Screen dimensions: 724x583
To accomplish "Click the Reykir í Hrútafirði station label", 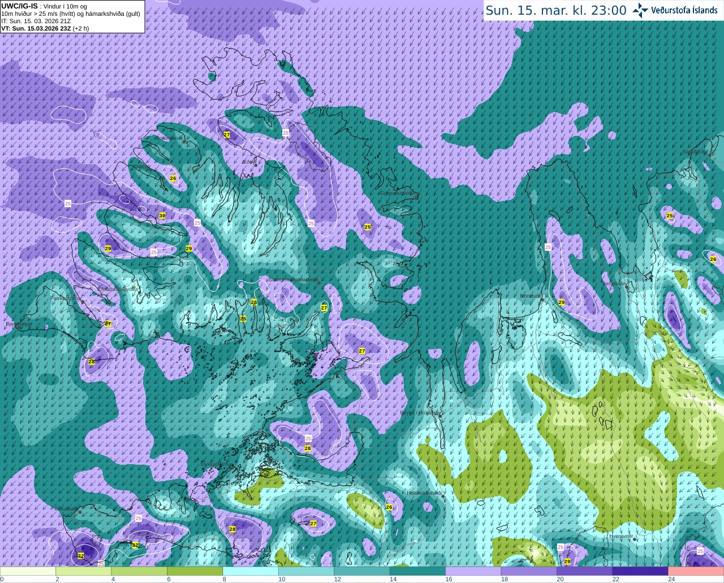I will 420,413.
